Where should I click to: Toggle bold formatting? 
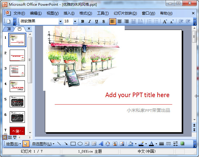83,21
